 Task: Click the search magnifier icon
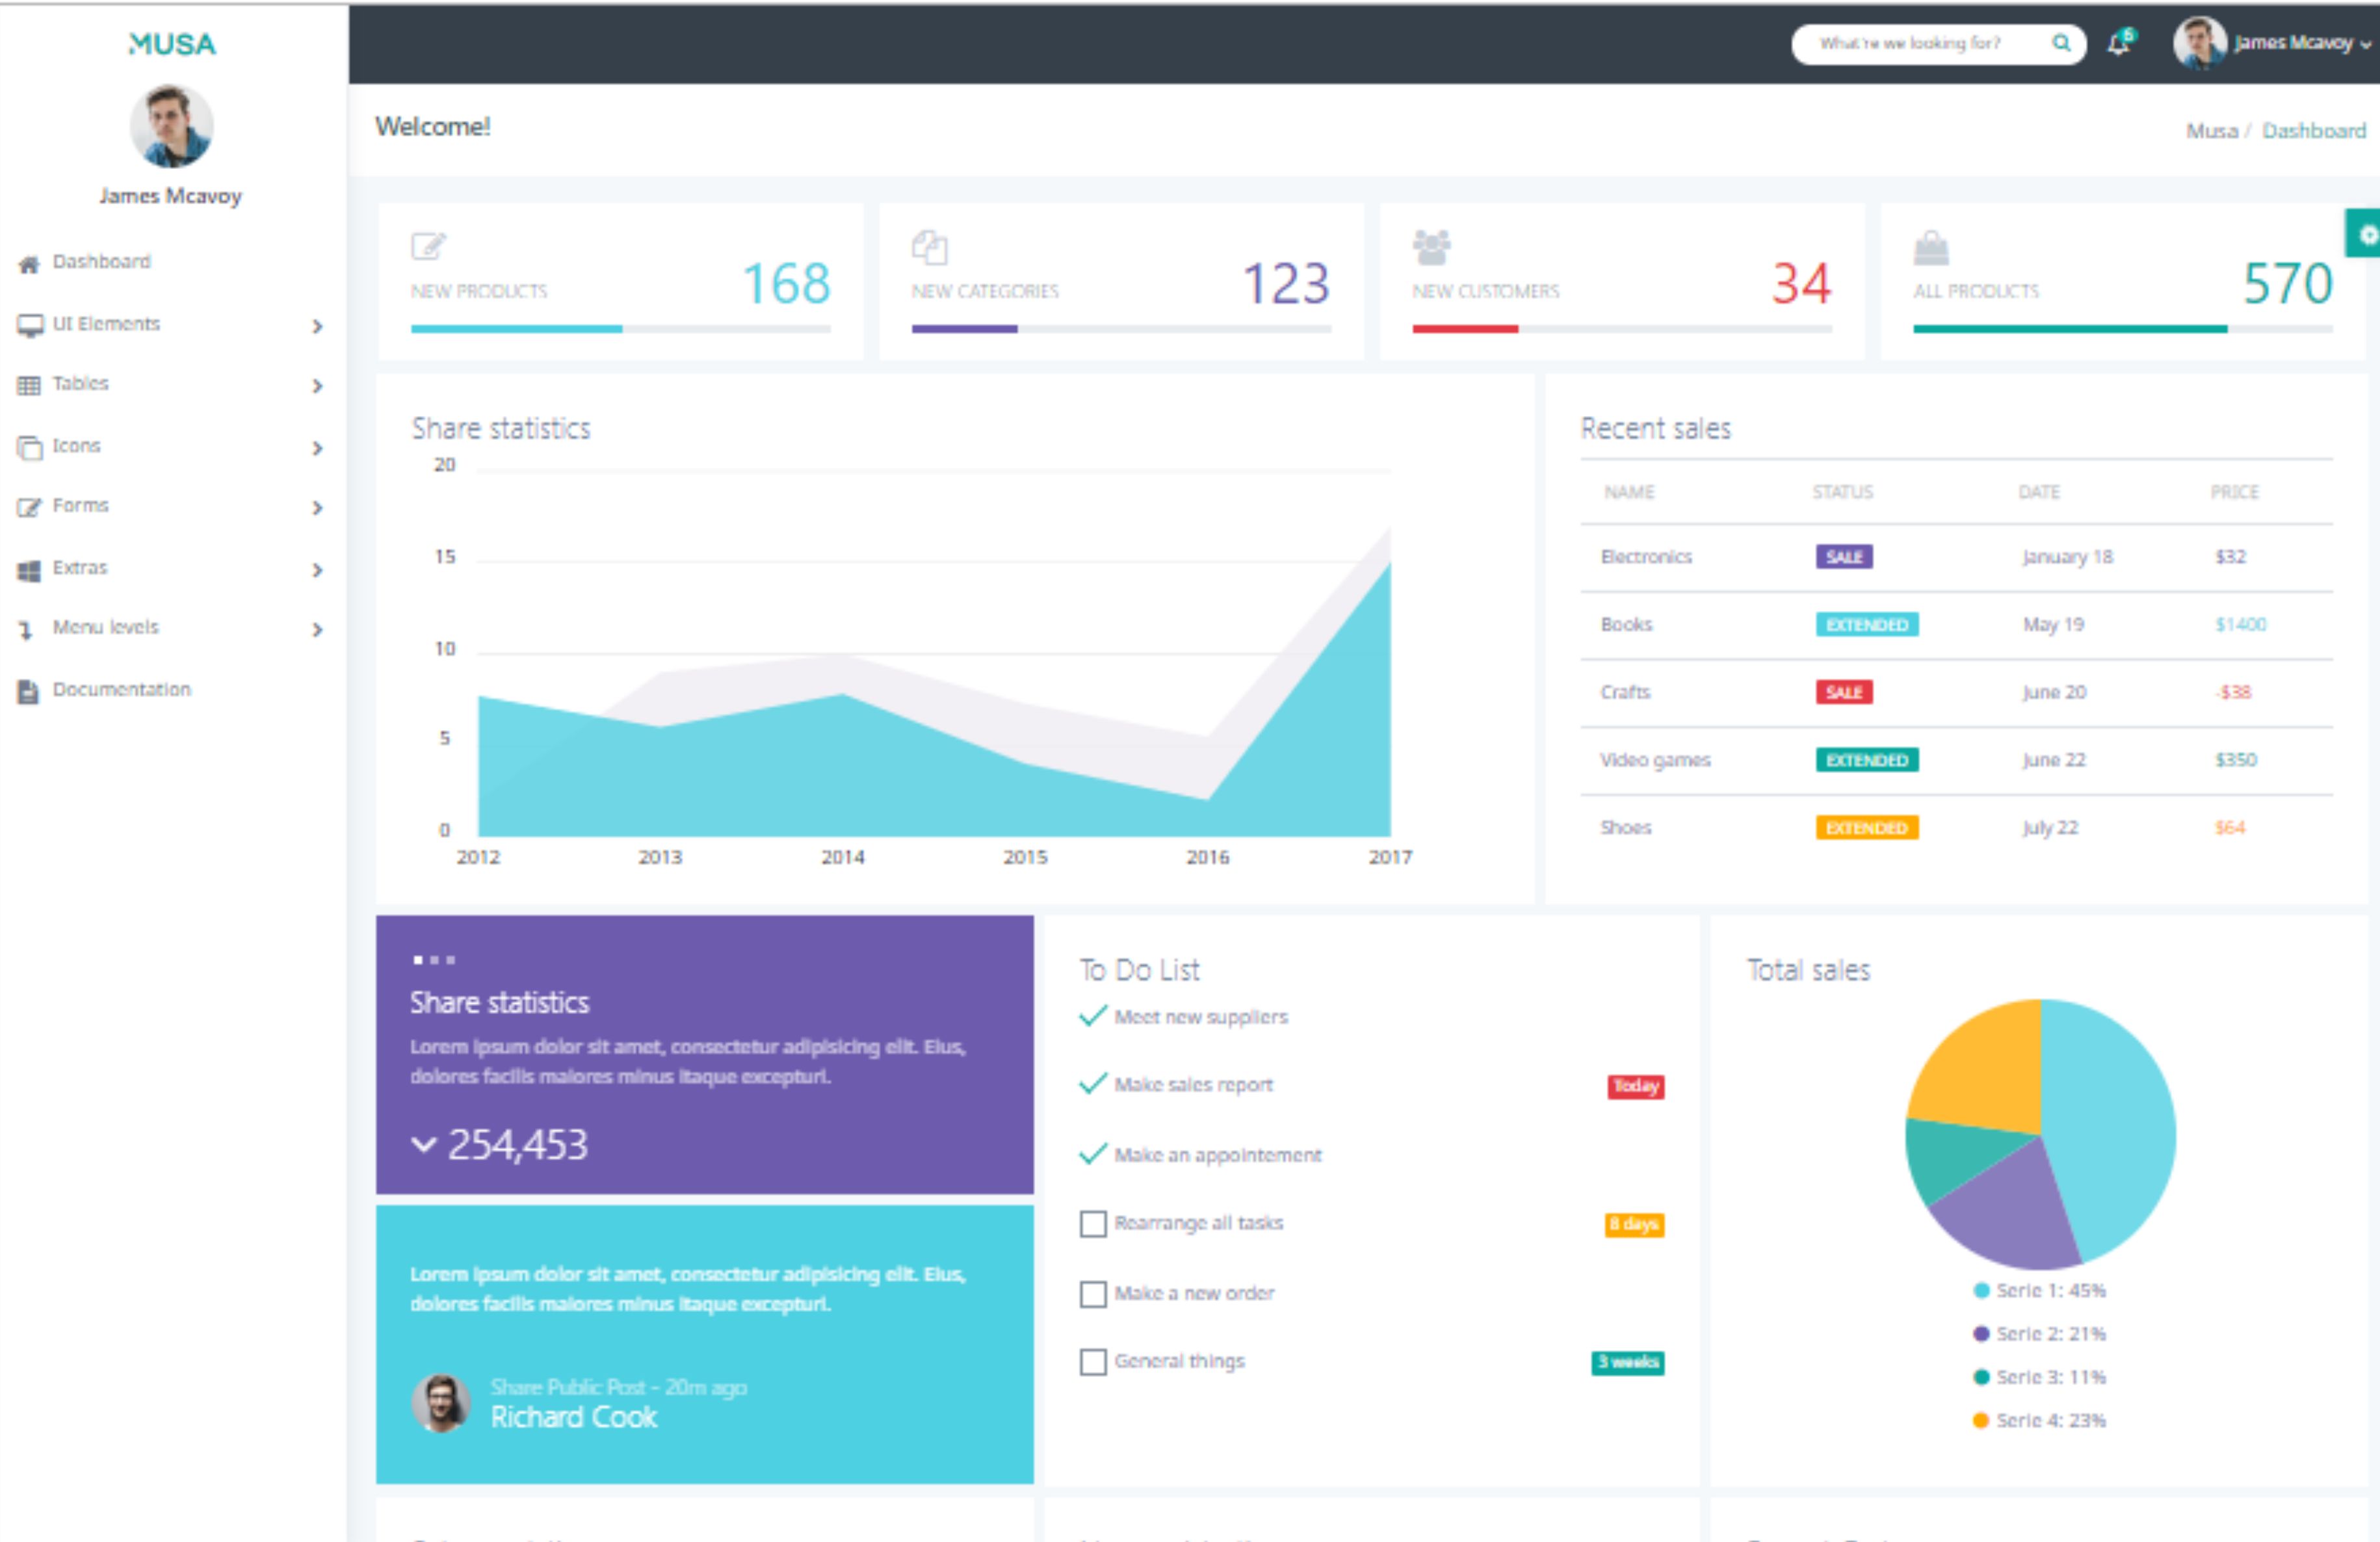[2061, 43]
